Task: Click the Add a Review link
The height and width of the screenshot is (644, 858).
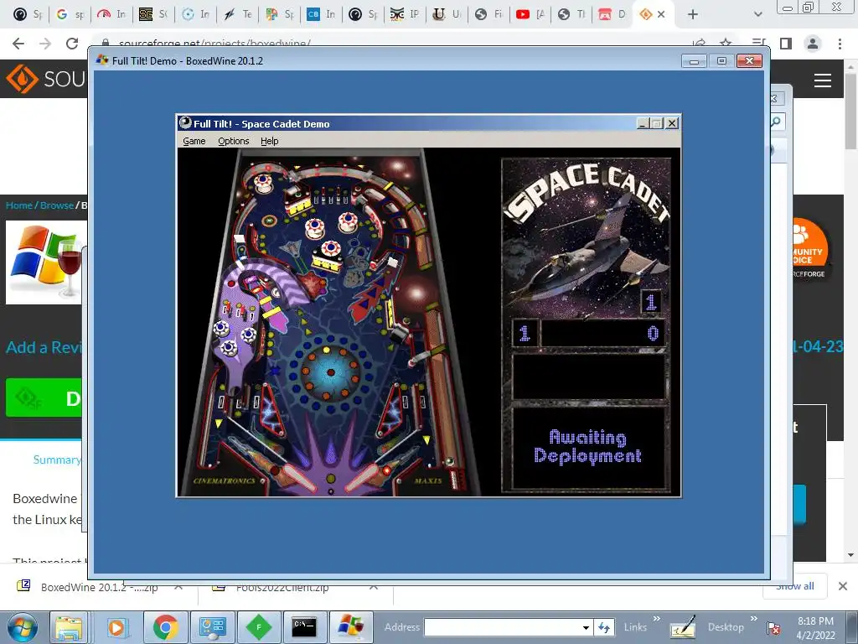Action: tap(44, 347)
